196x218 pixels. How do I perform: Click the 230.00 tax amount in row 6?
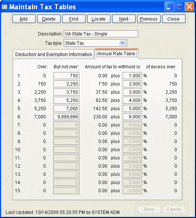coord(100,116)
